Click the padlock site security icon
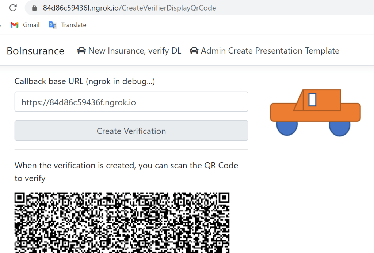374x253 pixels. point(35,8)
